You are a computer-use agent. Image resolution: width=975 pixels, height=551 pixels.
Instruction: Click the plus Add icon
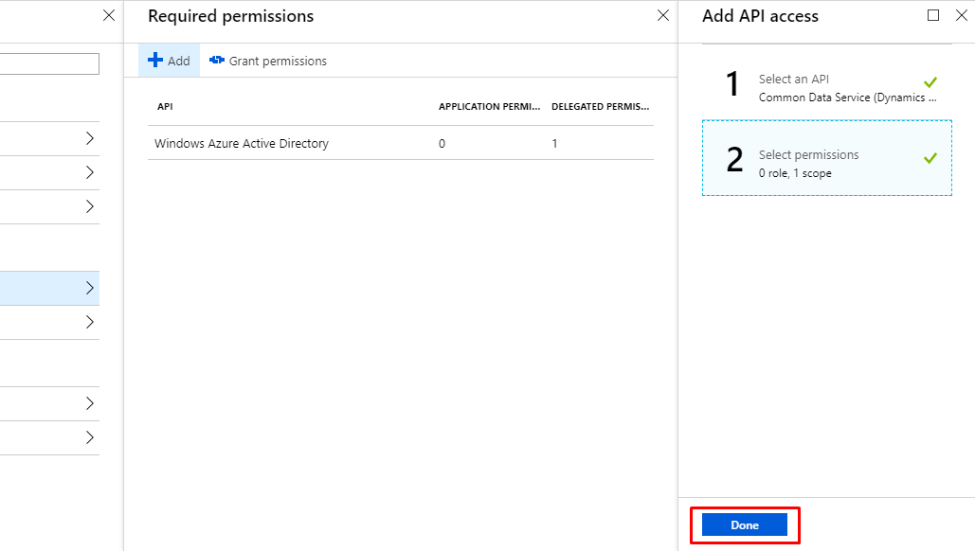[x=155, y=61]
